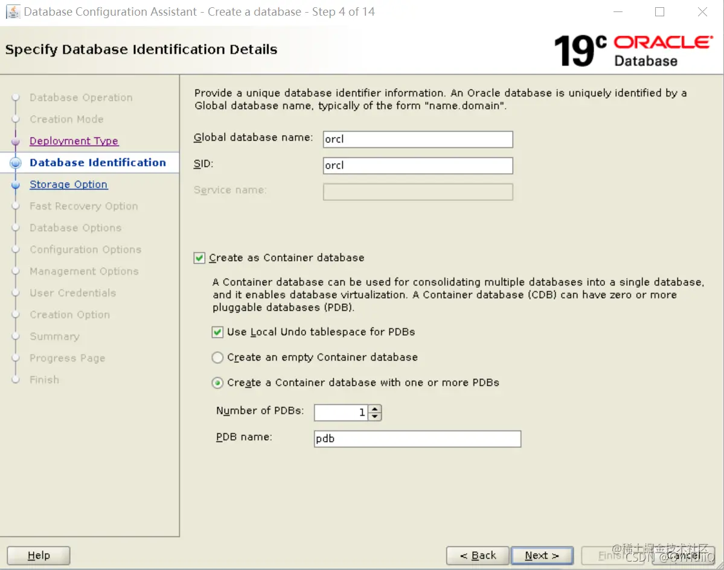
Task: Click the step bullet beside Deployment Type
Action: 16,142
